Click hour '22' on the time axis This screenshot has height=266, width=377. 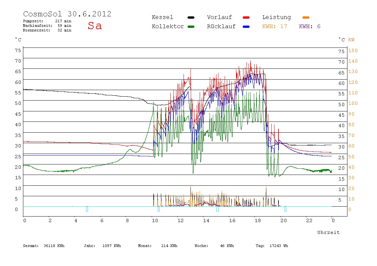pyautogui.click(x=309, y=220)
